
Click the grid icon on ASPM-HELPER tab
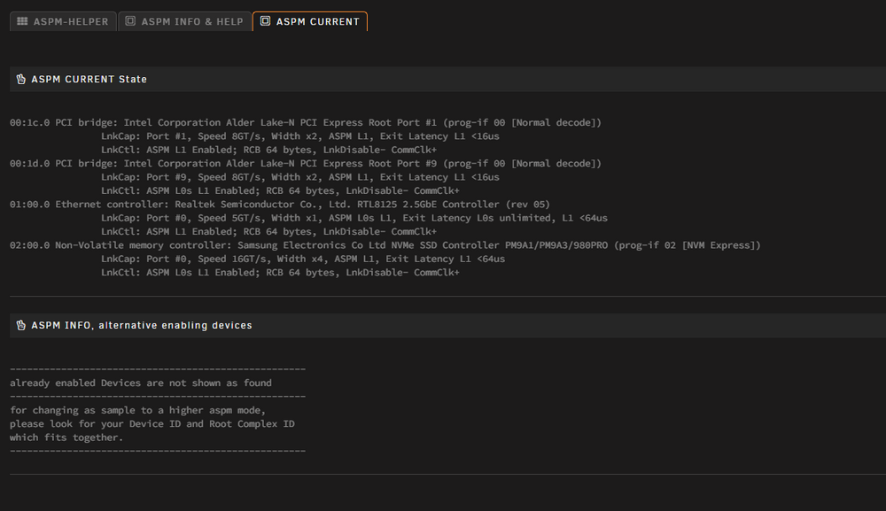(22, 21)
